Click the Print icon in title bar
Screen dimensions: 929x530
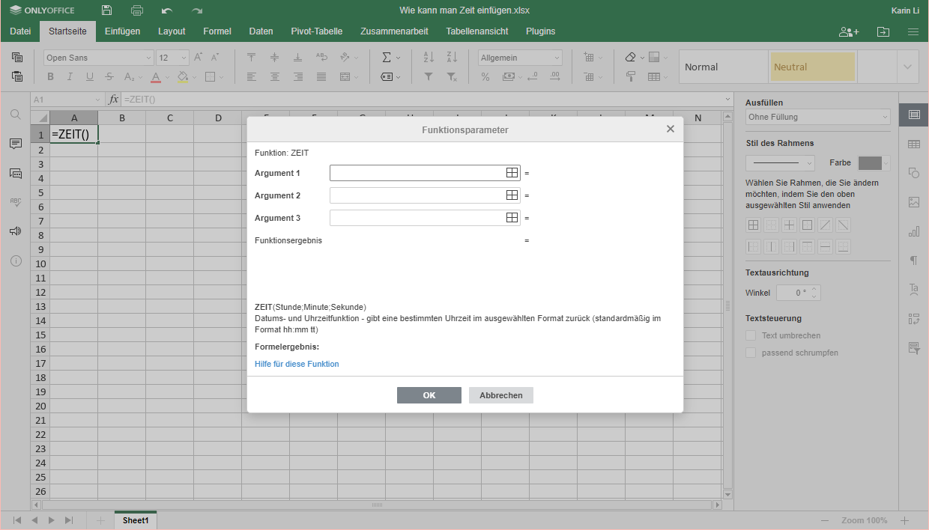pos(137,10)
